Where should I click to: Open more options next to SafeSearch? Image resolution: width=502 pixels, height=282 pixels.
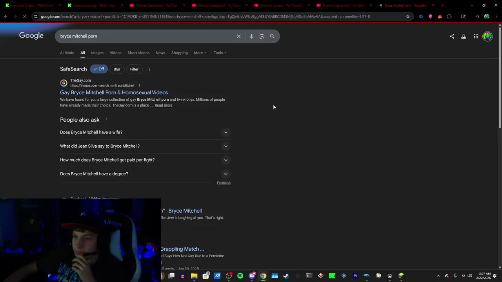(149, 69)
